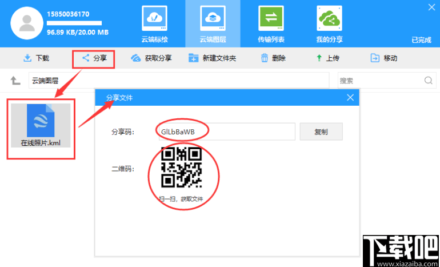Click 获取分享 in the toolbar
The width and height of the screenshot is (440, 267).
click(151, 58)
